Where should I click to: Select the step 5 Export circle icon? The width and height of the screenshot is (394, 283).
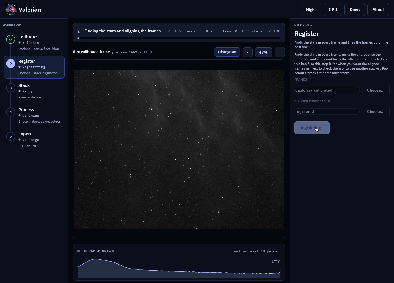click(x=11, y=136)
